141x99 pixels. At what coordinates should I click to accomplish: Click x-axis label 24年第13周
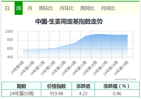point(58,68)
